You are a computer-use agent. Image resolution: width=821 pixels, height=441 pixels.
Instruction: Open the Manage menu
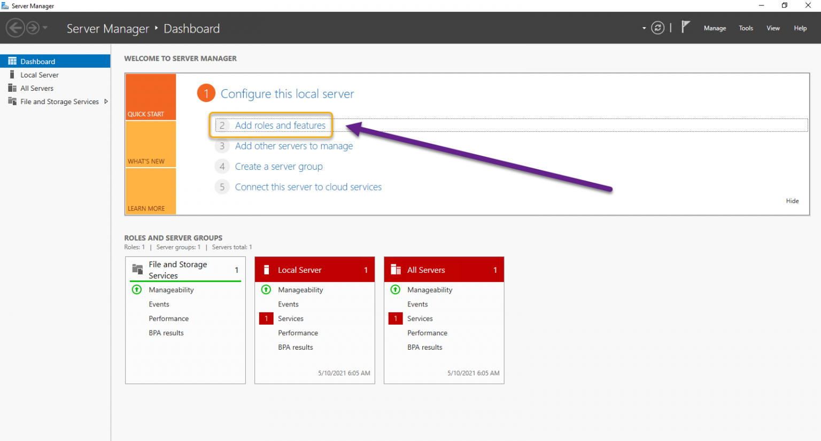[715, 28]
